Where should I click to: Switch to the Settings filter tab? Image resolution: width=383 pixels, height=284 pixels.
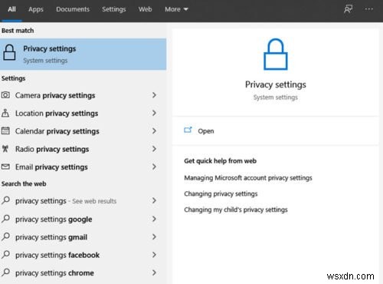(114, 9)
